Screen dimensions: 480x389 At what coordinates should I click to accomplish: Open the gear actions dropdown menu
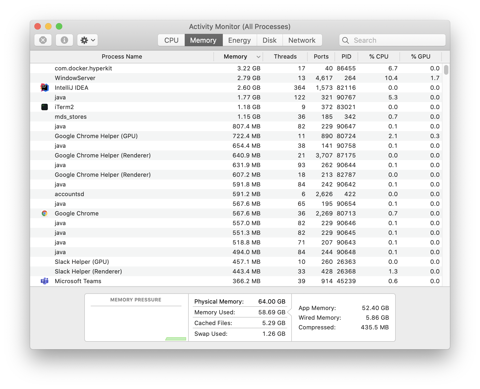[88, 40]
